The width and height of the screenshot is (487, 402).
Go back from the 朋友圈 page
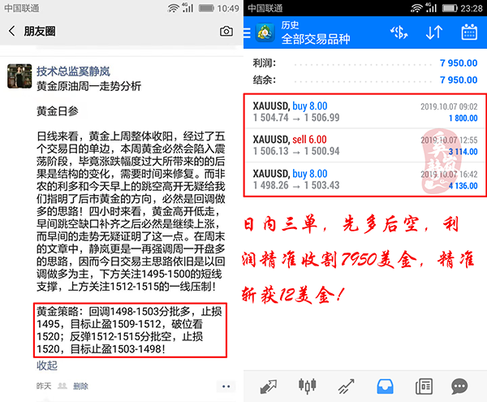[12, 31]
